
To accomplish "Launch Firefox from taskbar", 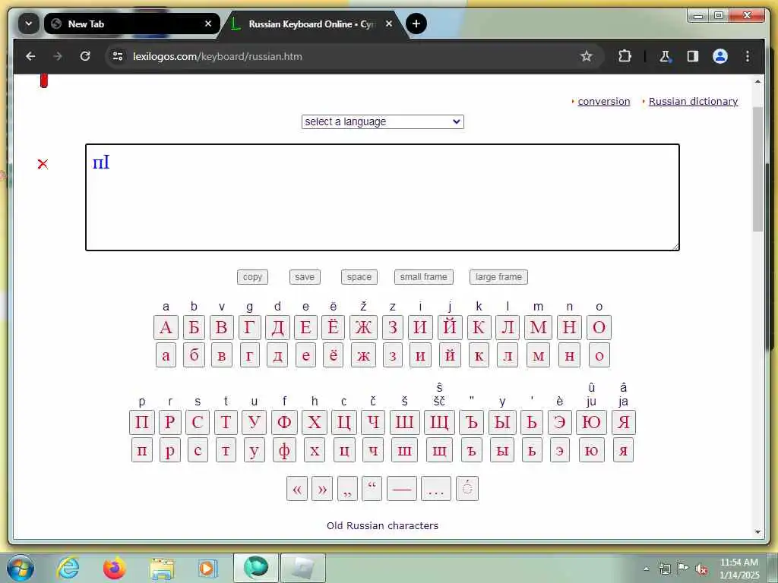I will pyautogui.click(x=115, y=568).
